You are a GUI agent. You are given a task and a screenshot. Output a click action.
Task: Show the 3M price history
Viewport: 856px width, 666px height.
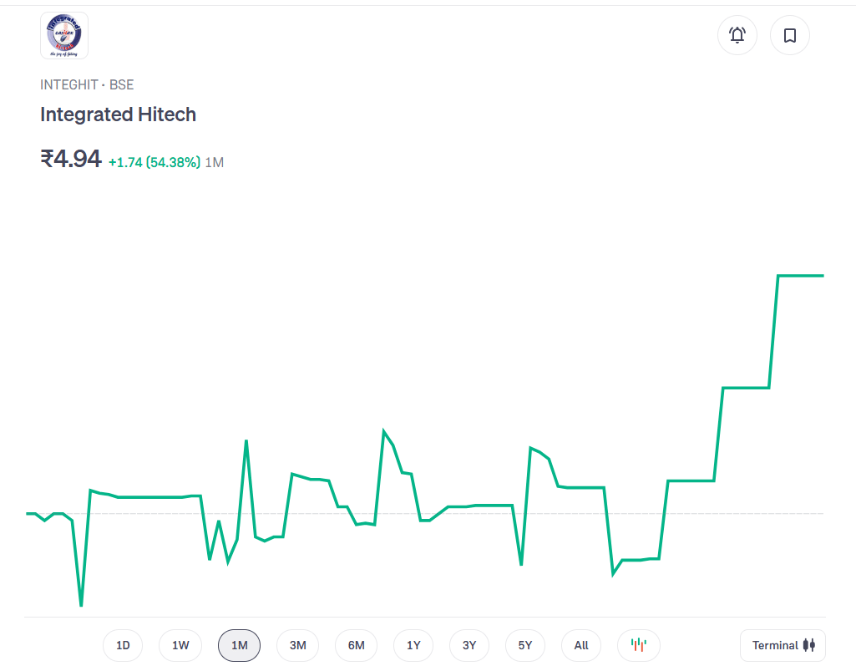click(x=297, y=645)
